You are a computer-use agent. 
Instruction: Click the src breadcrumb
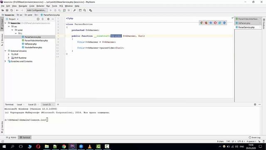pos(20,15)
